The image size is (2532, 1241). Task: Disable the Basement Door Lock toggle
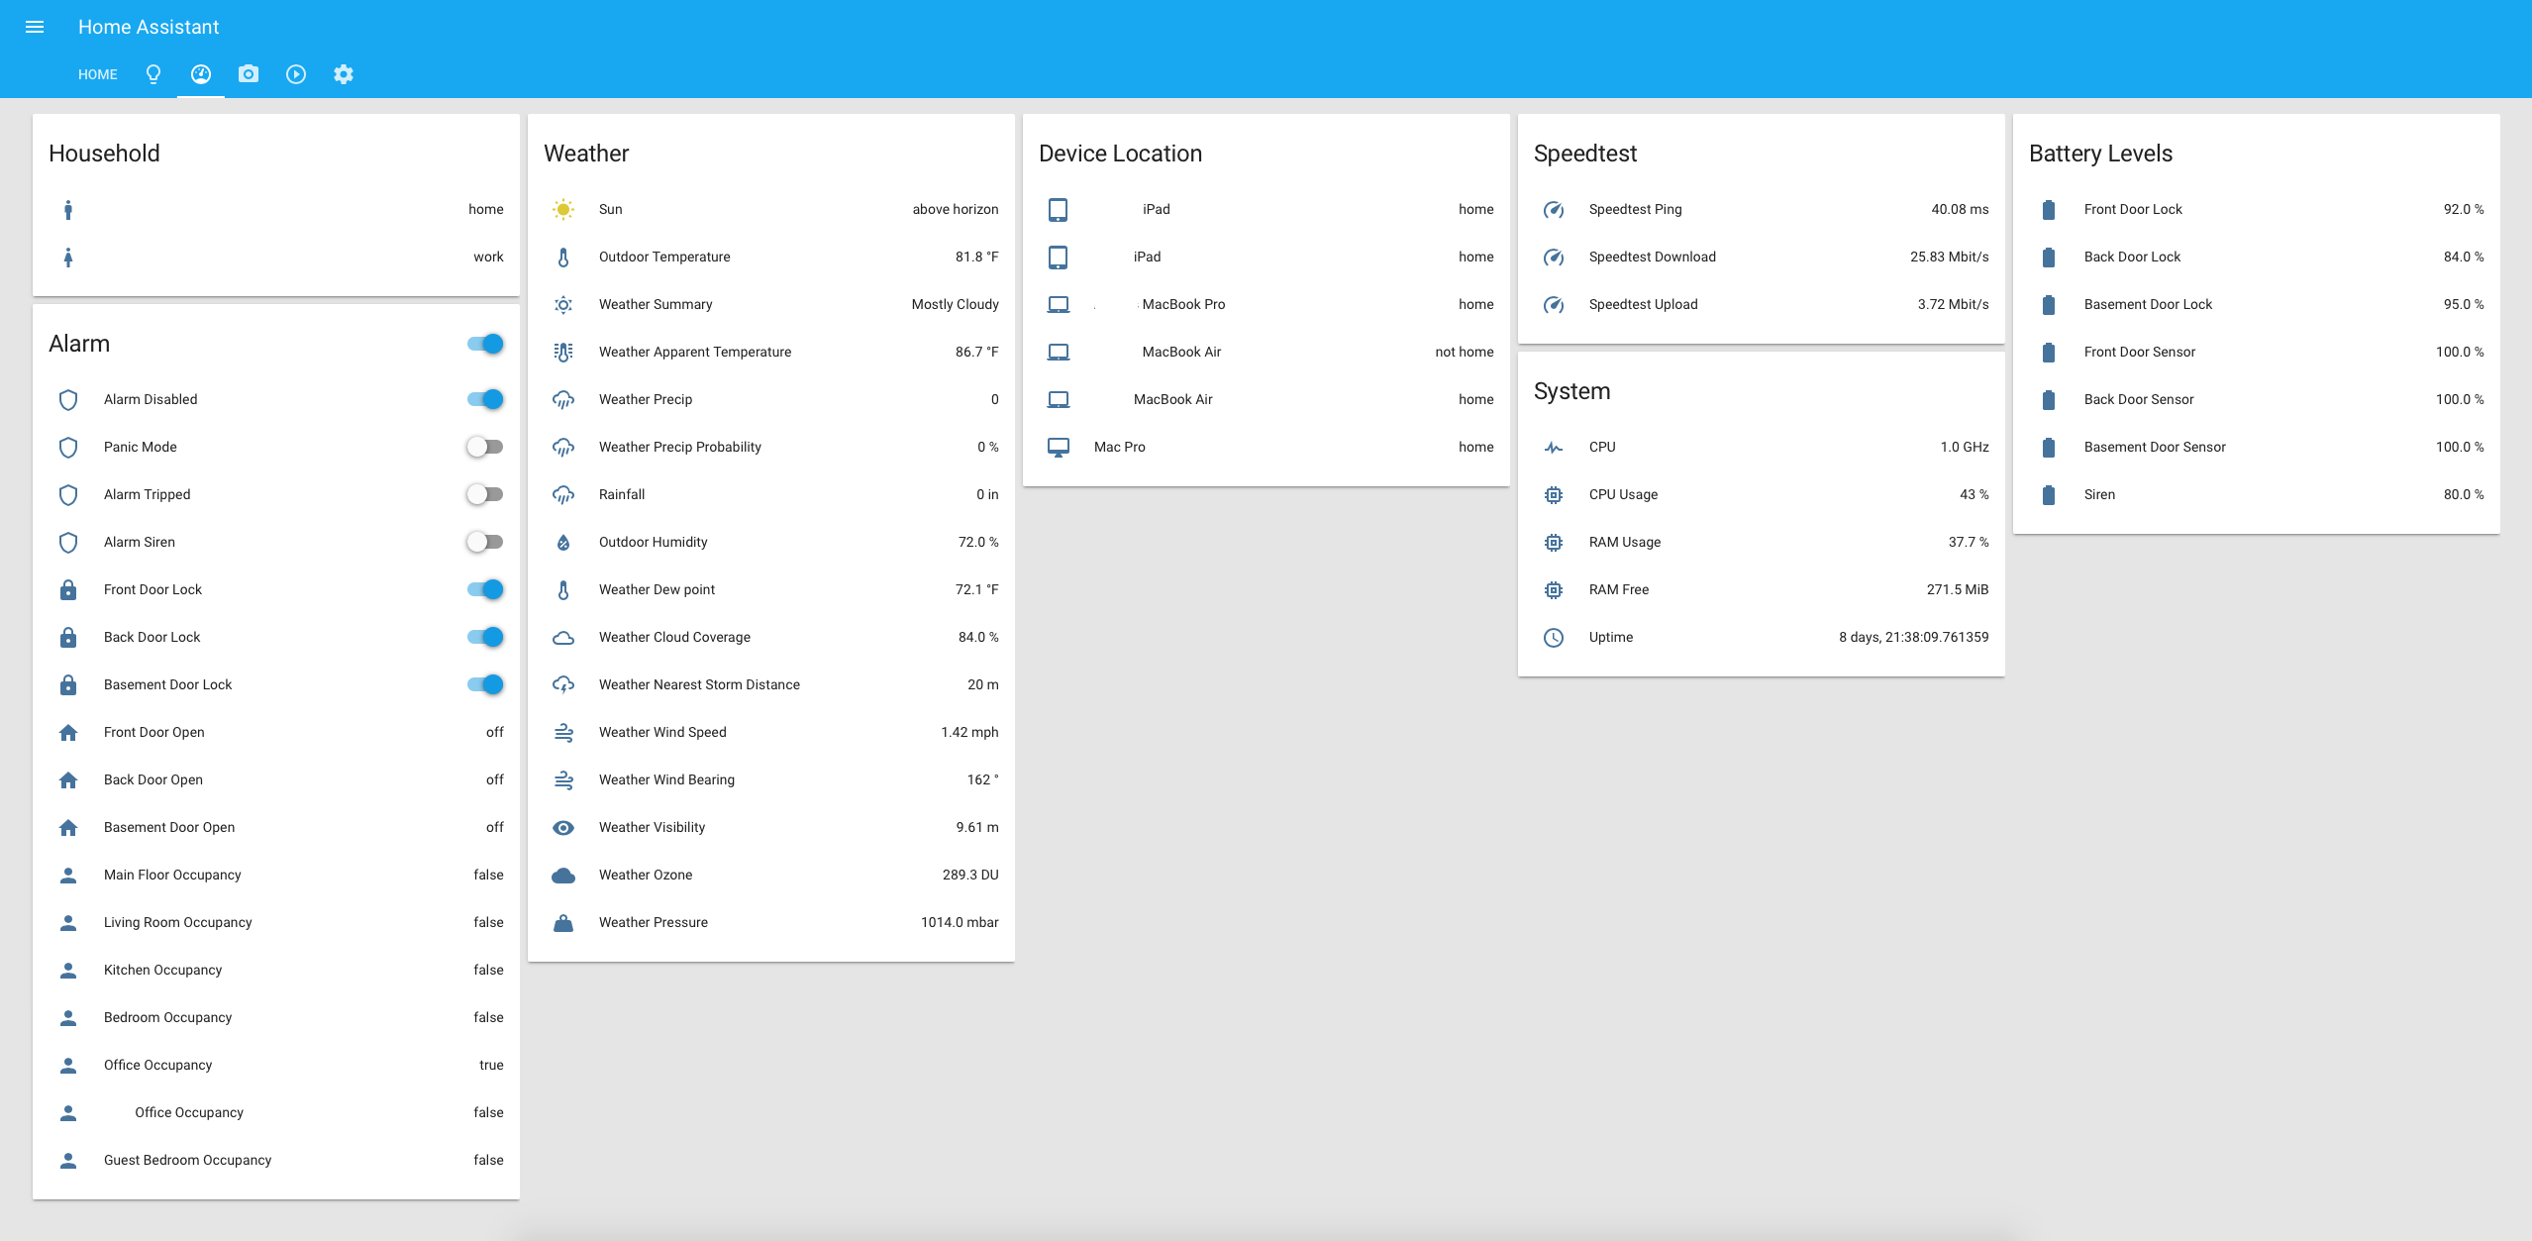coord(485,684)
